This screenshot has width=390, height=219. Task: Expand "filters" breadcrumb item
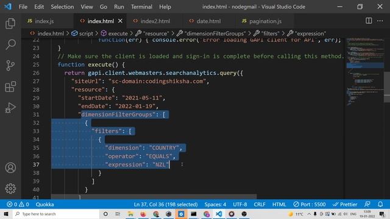[x=267, y=33]
